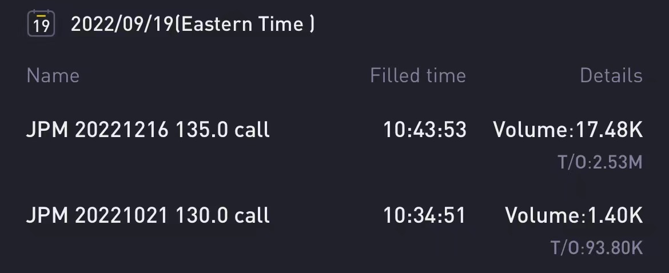Open JPM 20221216 135.0 call row

tap(334, 143)
